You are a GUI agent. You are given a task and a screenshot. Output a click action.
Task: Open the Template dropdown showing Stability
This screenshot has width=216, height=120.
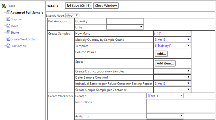[172, 46]
